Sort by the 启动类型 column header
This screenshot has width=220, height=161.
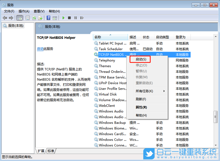tap(164, 37)
